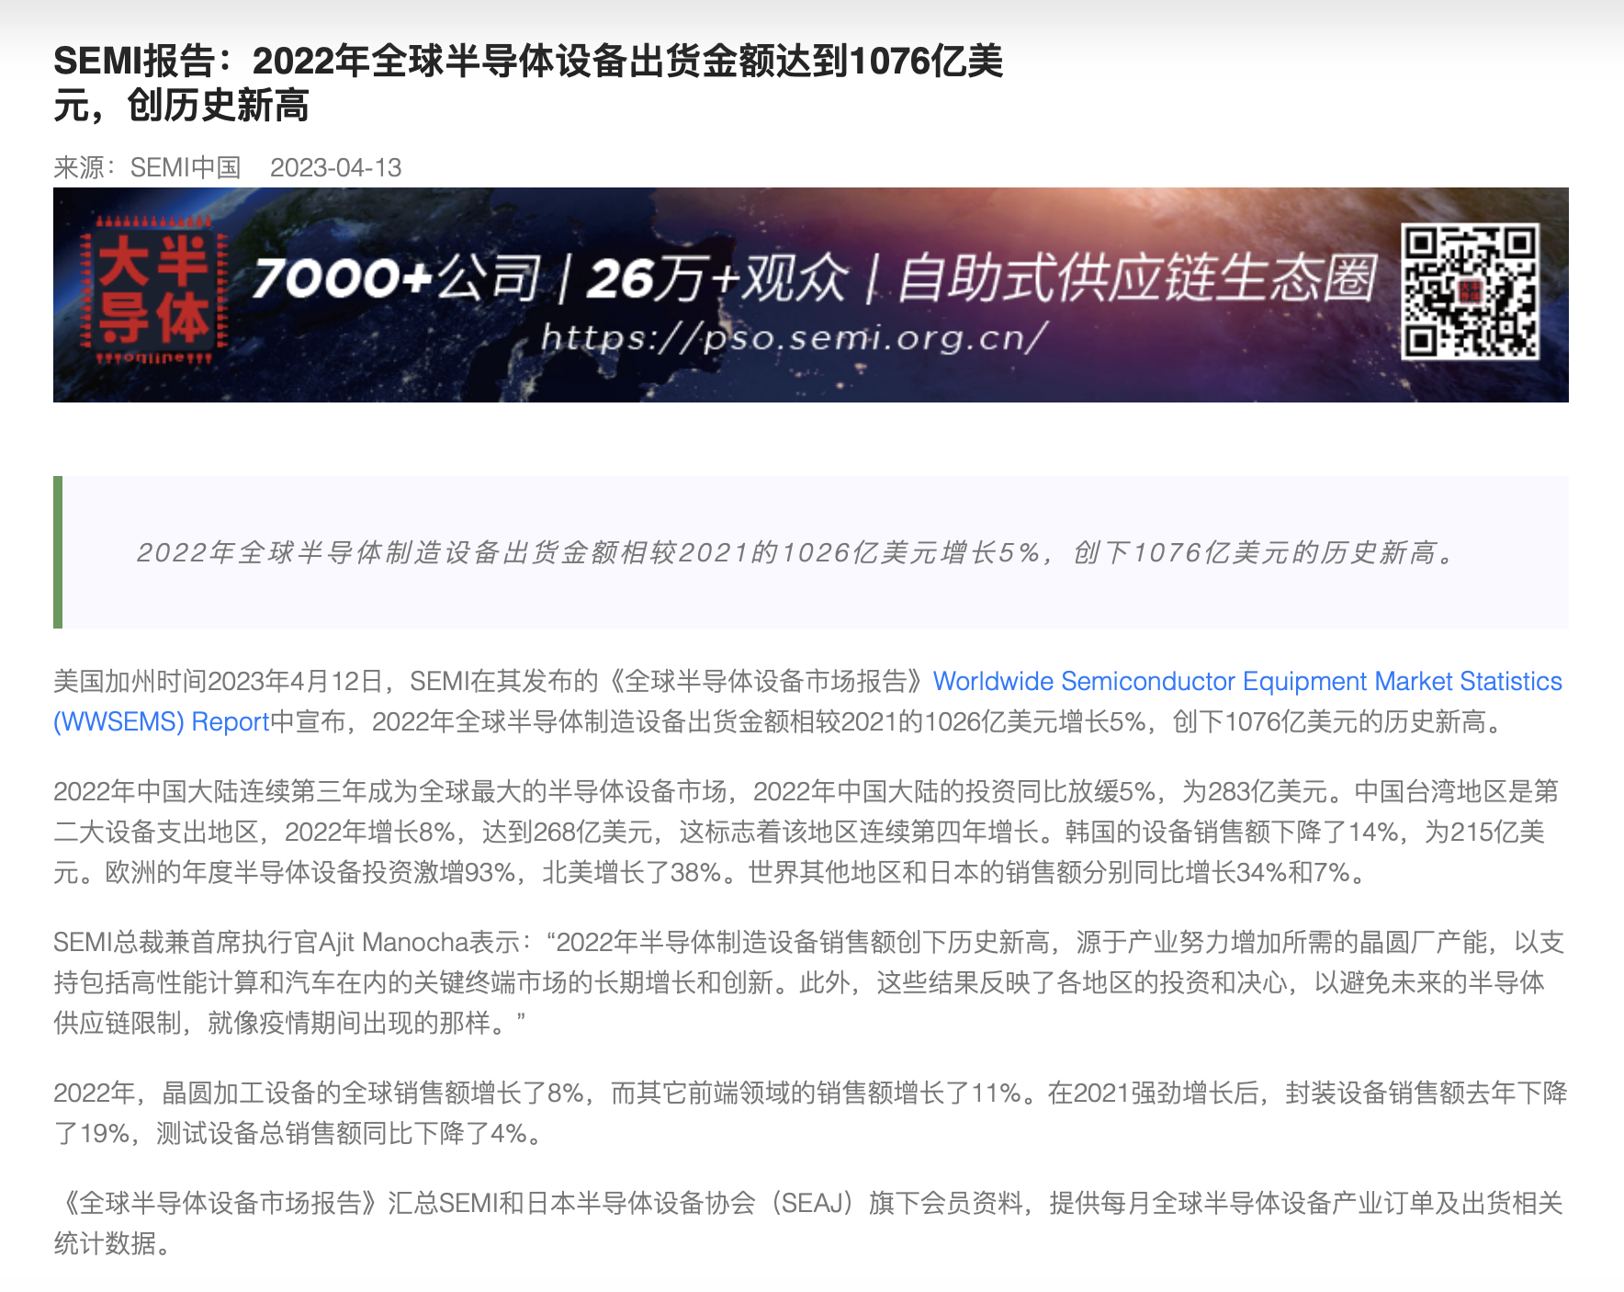The image size is (1624, 1292).
Task: Click the (WWSEMS) Report link text
Action: (x=162, y=721)
